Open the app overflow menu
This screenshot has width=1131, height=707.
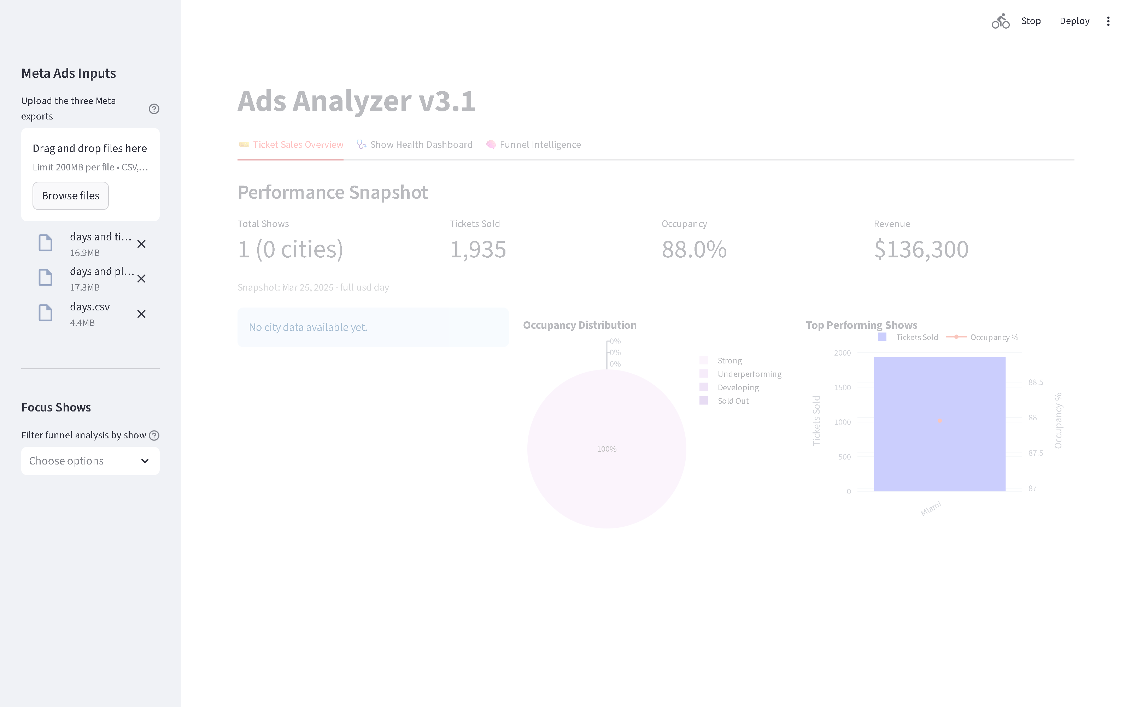tap(1108, 21)
